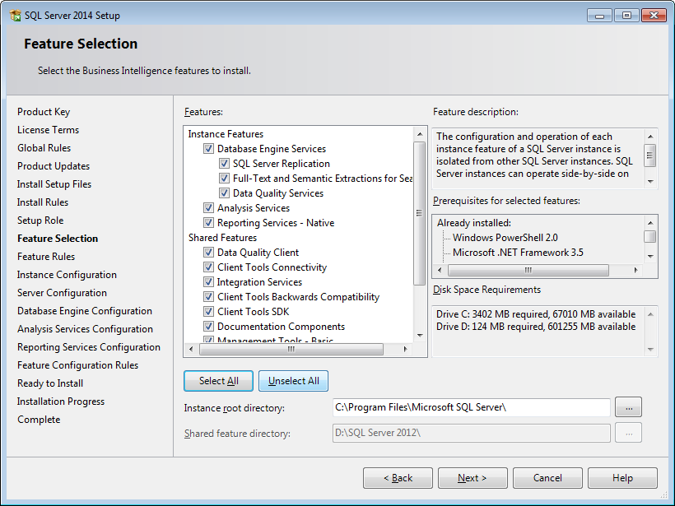
Task: Browse for instance root directory
Action: point(629,407)
